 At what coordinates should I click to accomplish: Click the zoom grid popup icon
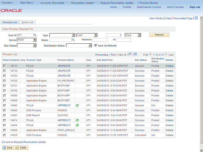tap(130, 54)
